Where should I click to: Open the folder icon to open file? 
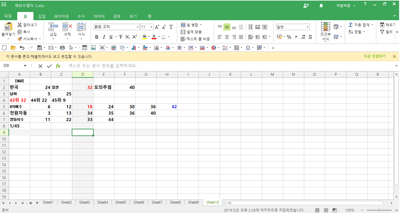pyautogui.click(x=13, y=48)
